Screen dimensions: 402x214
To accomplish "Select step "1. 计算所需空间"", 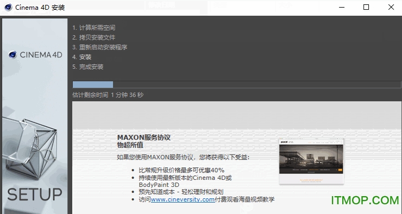I will point(94,28).
